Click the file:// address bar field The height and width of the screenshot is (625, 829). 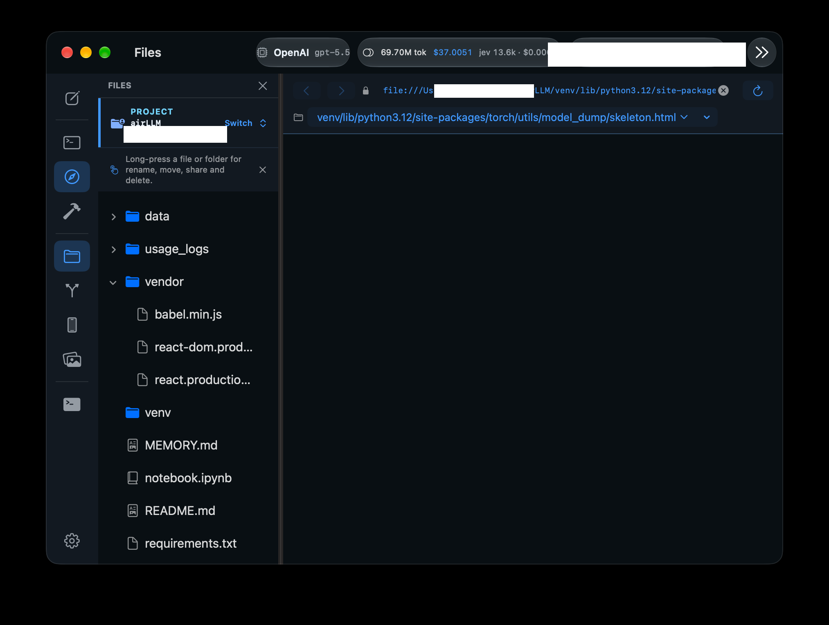pyautogui.click(x=549, y=90)
